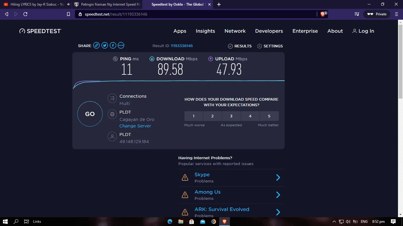Expand the ARK: Survival Evolved entry arrow
The height and width of the screenshot is (226, 403).
pyautogui.click(x=278, y=212)
